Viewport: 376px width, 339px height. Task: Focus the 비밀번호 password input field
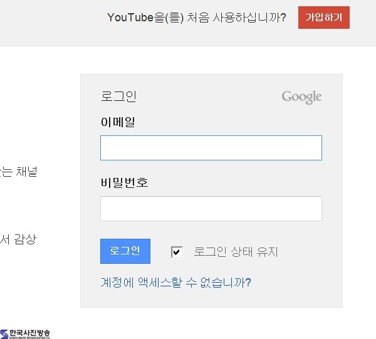click(x=211, y=209)
